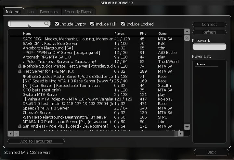The image size is (234, 160).
Task: Select Test Server for THE MATRIX
Action: coord(96,71)
